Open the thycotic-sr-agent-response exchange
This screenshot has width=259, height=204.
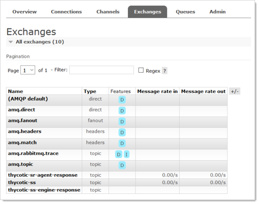click(43, 175)
